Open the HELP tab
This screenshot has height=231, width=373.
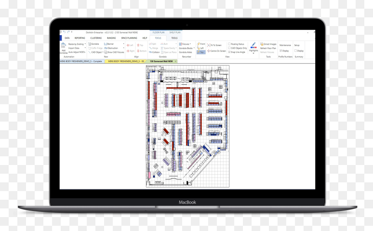click(144, 38)
